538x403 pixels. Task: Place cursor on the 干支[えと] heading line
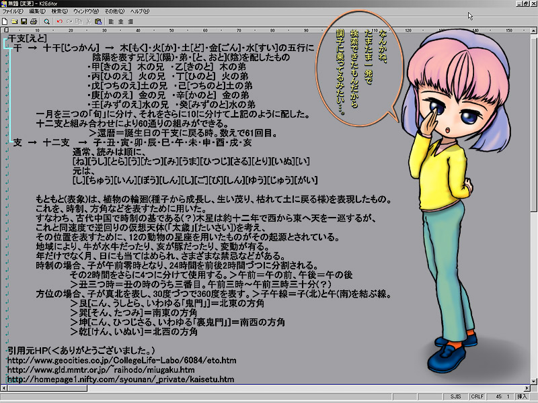[27, 38]
